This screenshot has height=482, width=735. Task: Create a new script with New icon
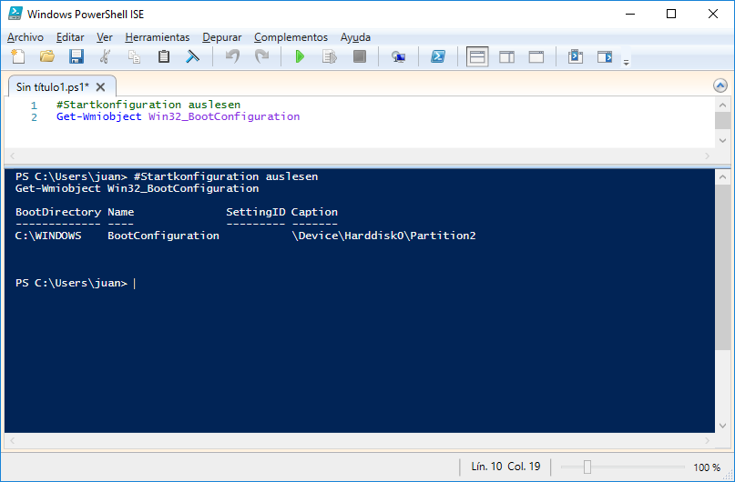[18, 56]
